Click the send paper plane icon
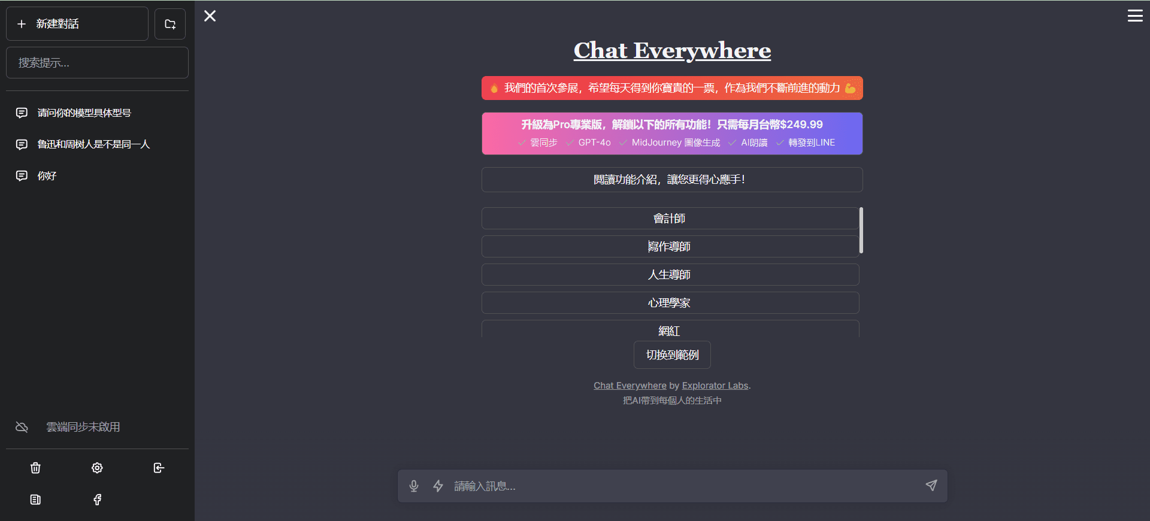 pyautogui.click(x=931, y=485)
